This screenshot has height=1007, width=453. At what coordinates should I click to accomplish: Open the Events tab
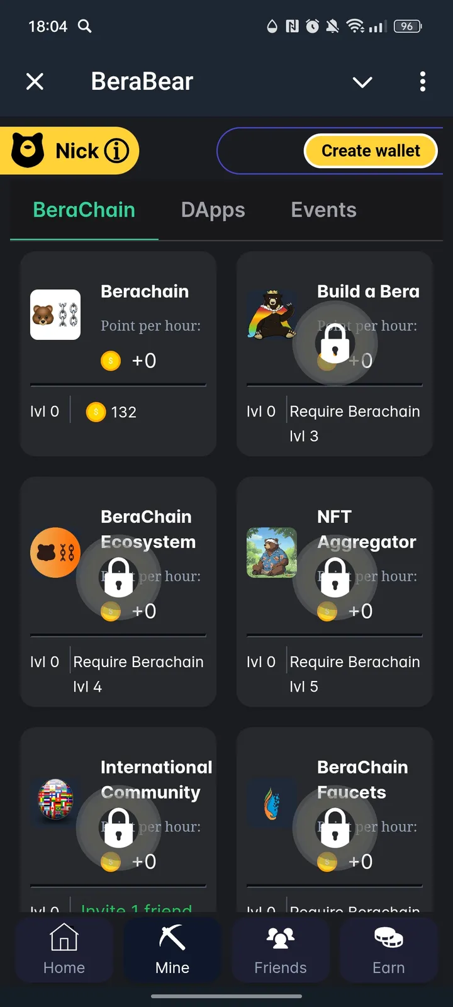click(x=323, y=210)
